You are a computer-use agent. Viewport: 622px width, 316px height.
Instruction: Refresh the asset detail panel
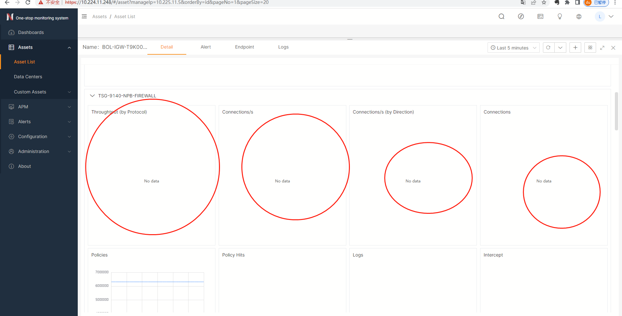pyautogui.click(x=548, y=48)
